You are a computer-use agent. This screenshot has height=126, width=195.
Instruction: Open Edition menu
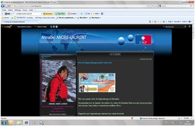(x=10, y=10)
